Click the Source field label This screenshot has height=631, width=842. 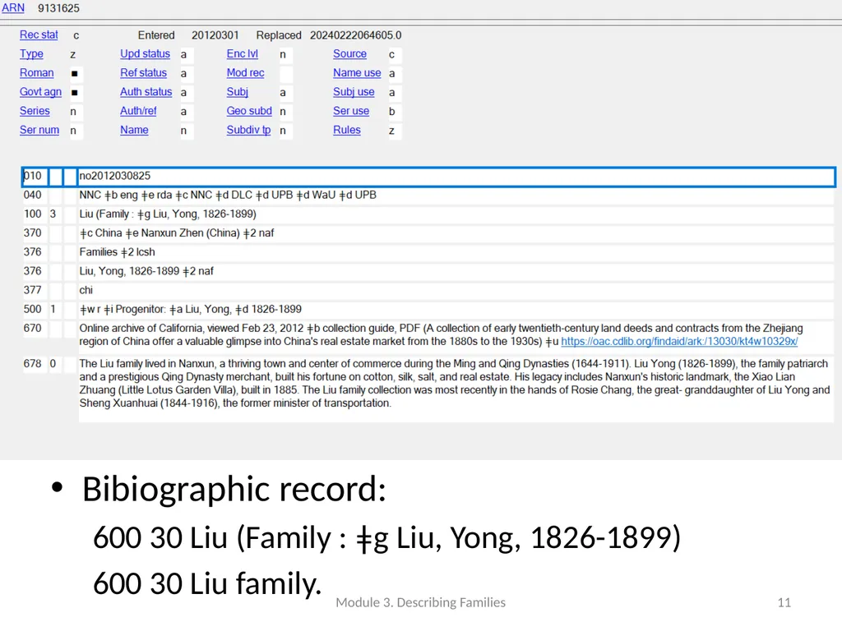point(349,54)
